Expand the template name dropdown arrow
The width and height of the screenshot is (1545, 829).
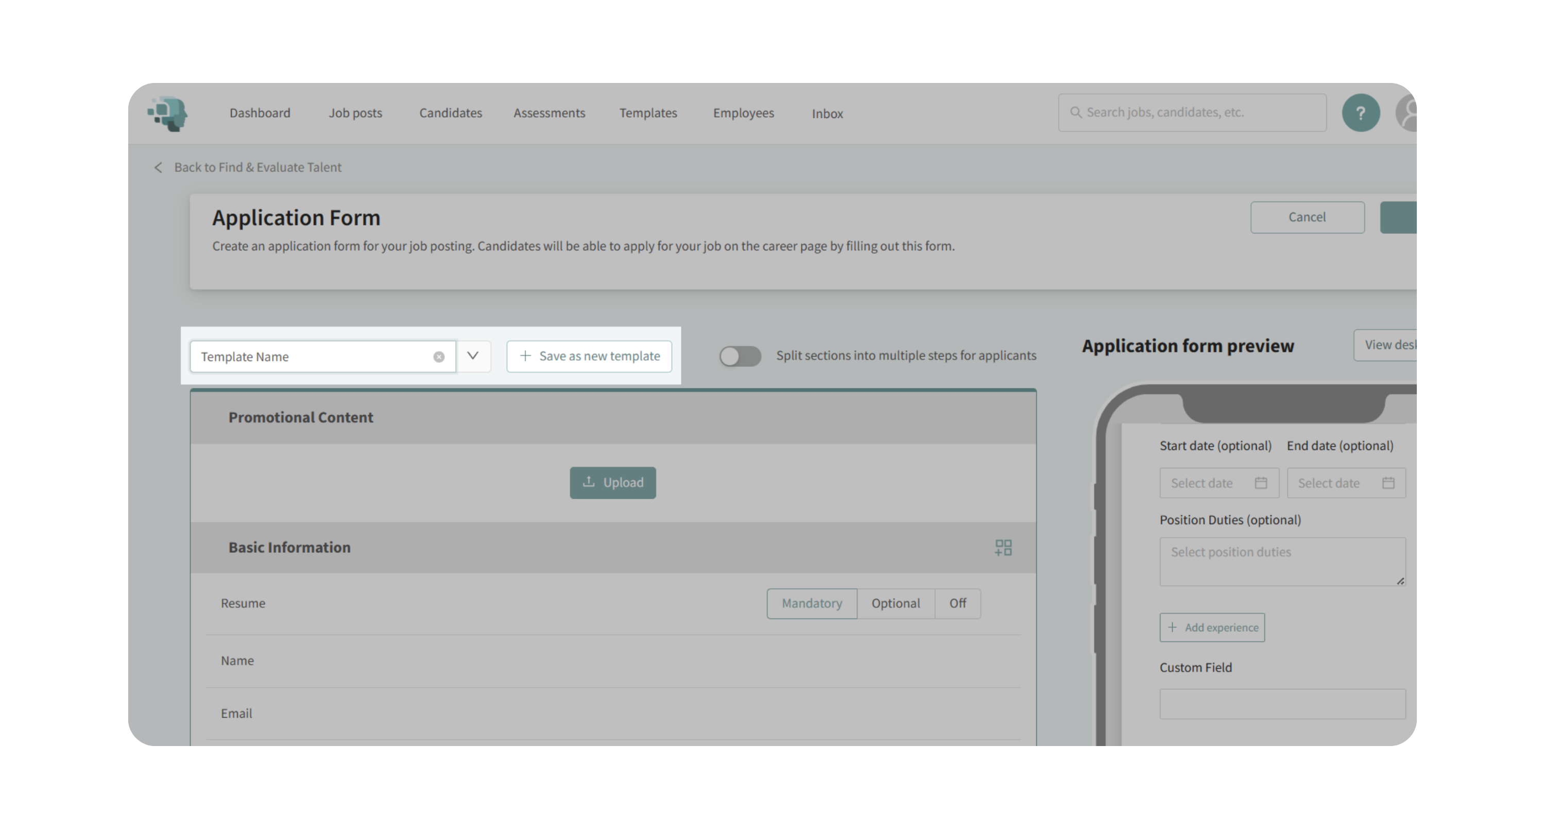(x=473, y=357)
